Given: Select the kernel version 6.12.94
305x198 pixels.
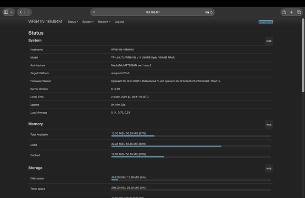Looking at the screenshot, I should click(115, 89).
